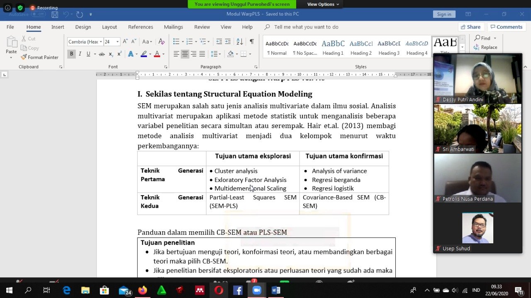Open Zoom meeting info icon
The width and height of the screenshot is (531, 298).
pos(7,8)
